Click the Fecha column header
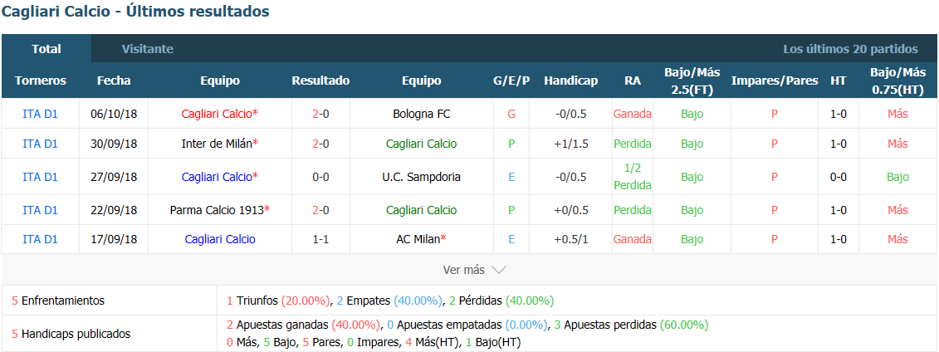The height and width of the screenshot is (352, 939). pos(114,81)
